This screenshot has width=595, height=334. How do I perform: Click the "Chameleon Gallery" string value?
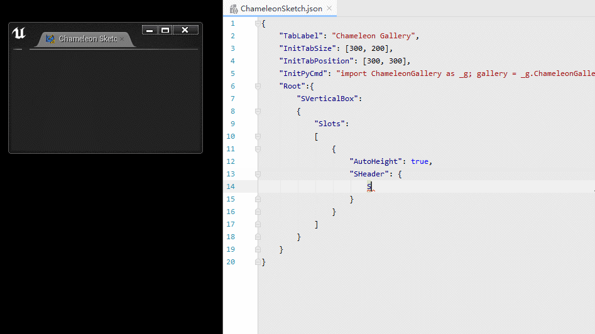click(x=373, y=36)
